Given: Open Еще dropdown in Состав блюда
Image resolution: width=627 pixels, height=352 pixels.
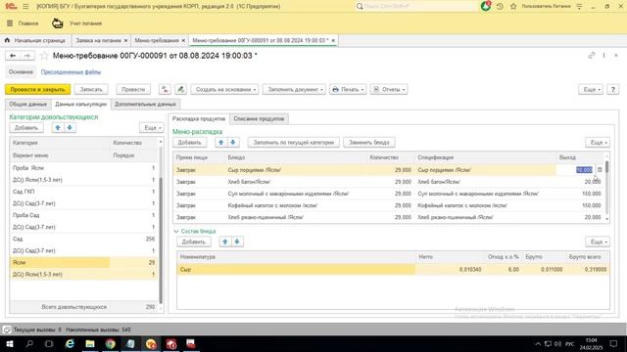Looking at the screenshot, I should pyautogui.click(x=598, y=242).
